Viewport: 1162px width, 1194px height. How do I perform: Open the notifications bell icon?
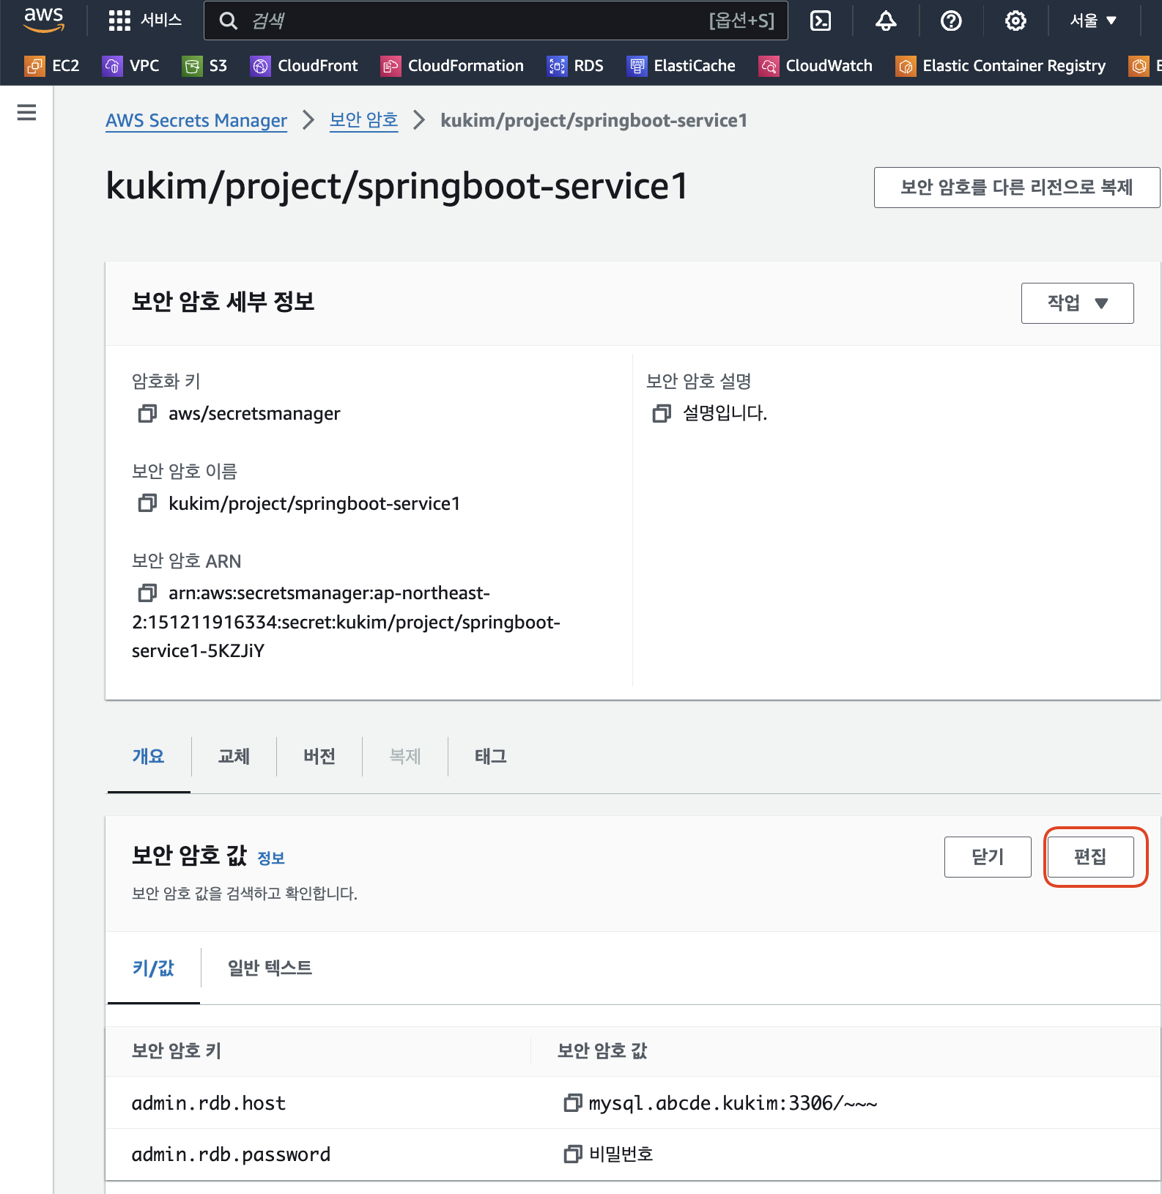pos(886,21)
